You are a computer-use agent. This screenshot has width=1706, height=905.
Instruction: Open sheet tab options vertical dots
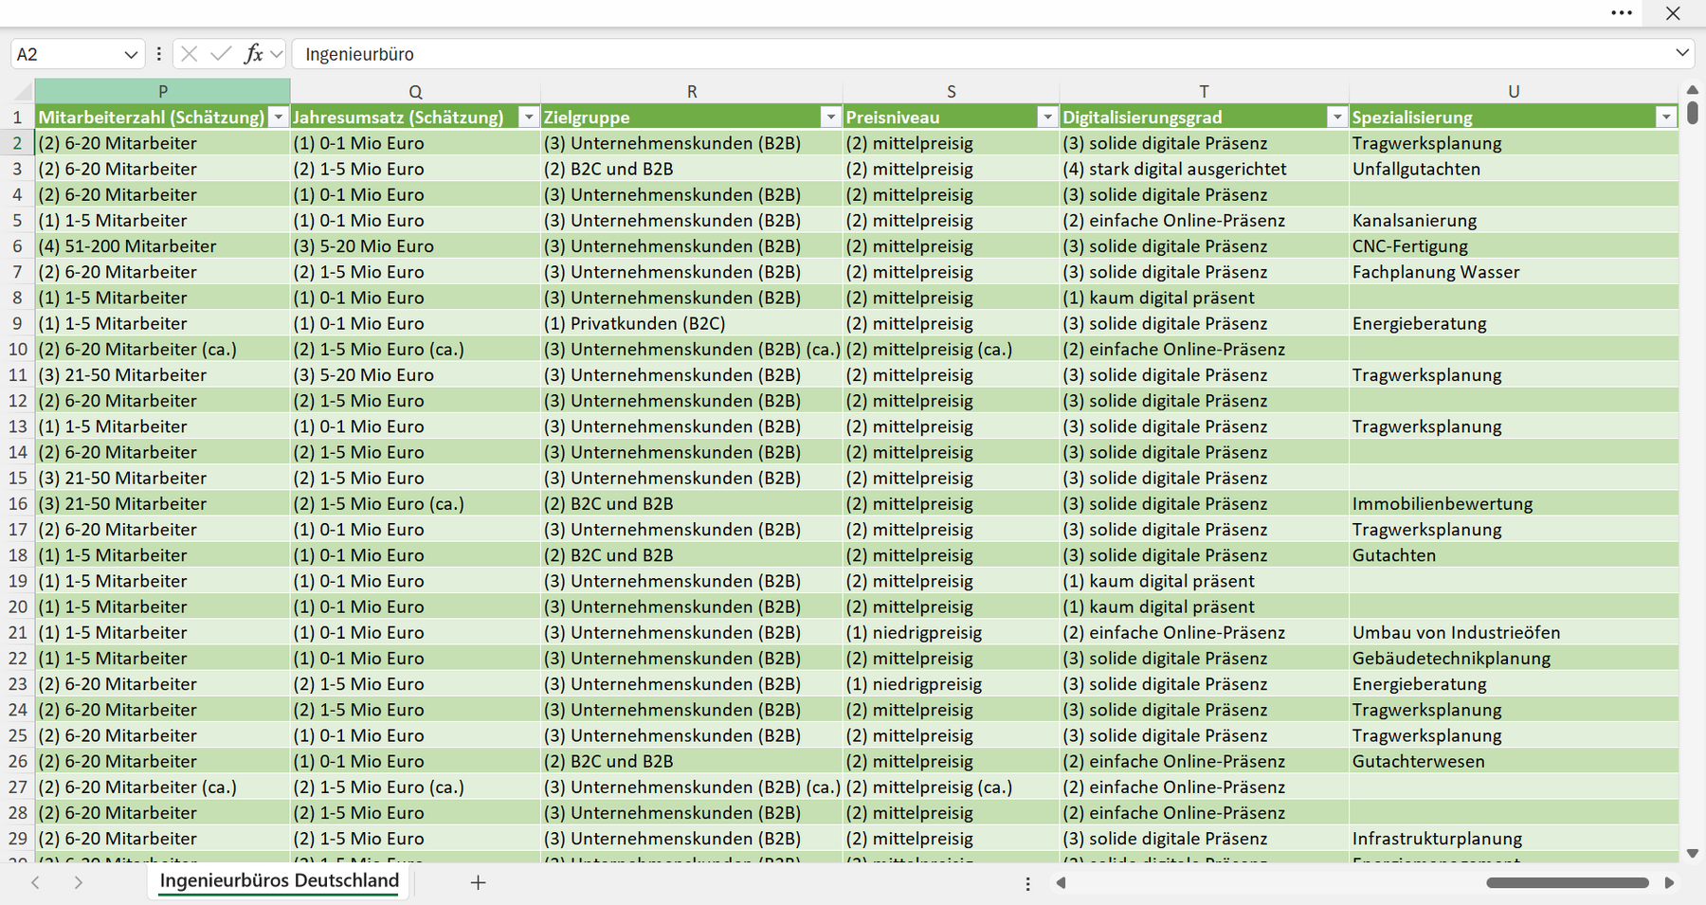click(x=1027, y=883)
